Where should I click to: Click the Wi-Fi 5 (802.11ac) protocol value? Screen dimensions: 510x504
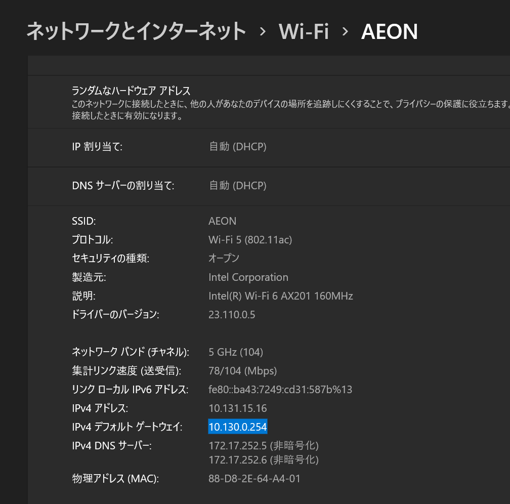(250, 240)
